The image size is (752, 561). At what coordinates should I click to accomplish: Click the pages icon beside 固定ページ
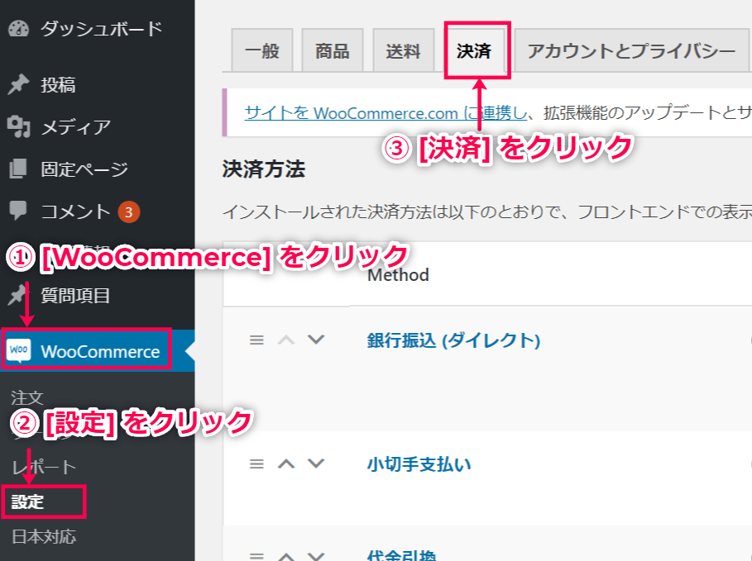19,169
